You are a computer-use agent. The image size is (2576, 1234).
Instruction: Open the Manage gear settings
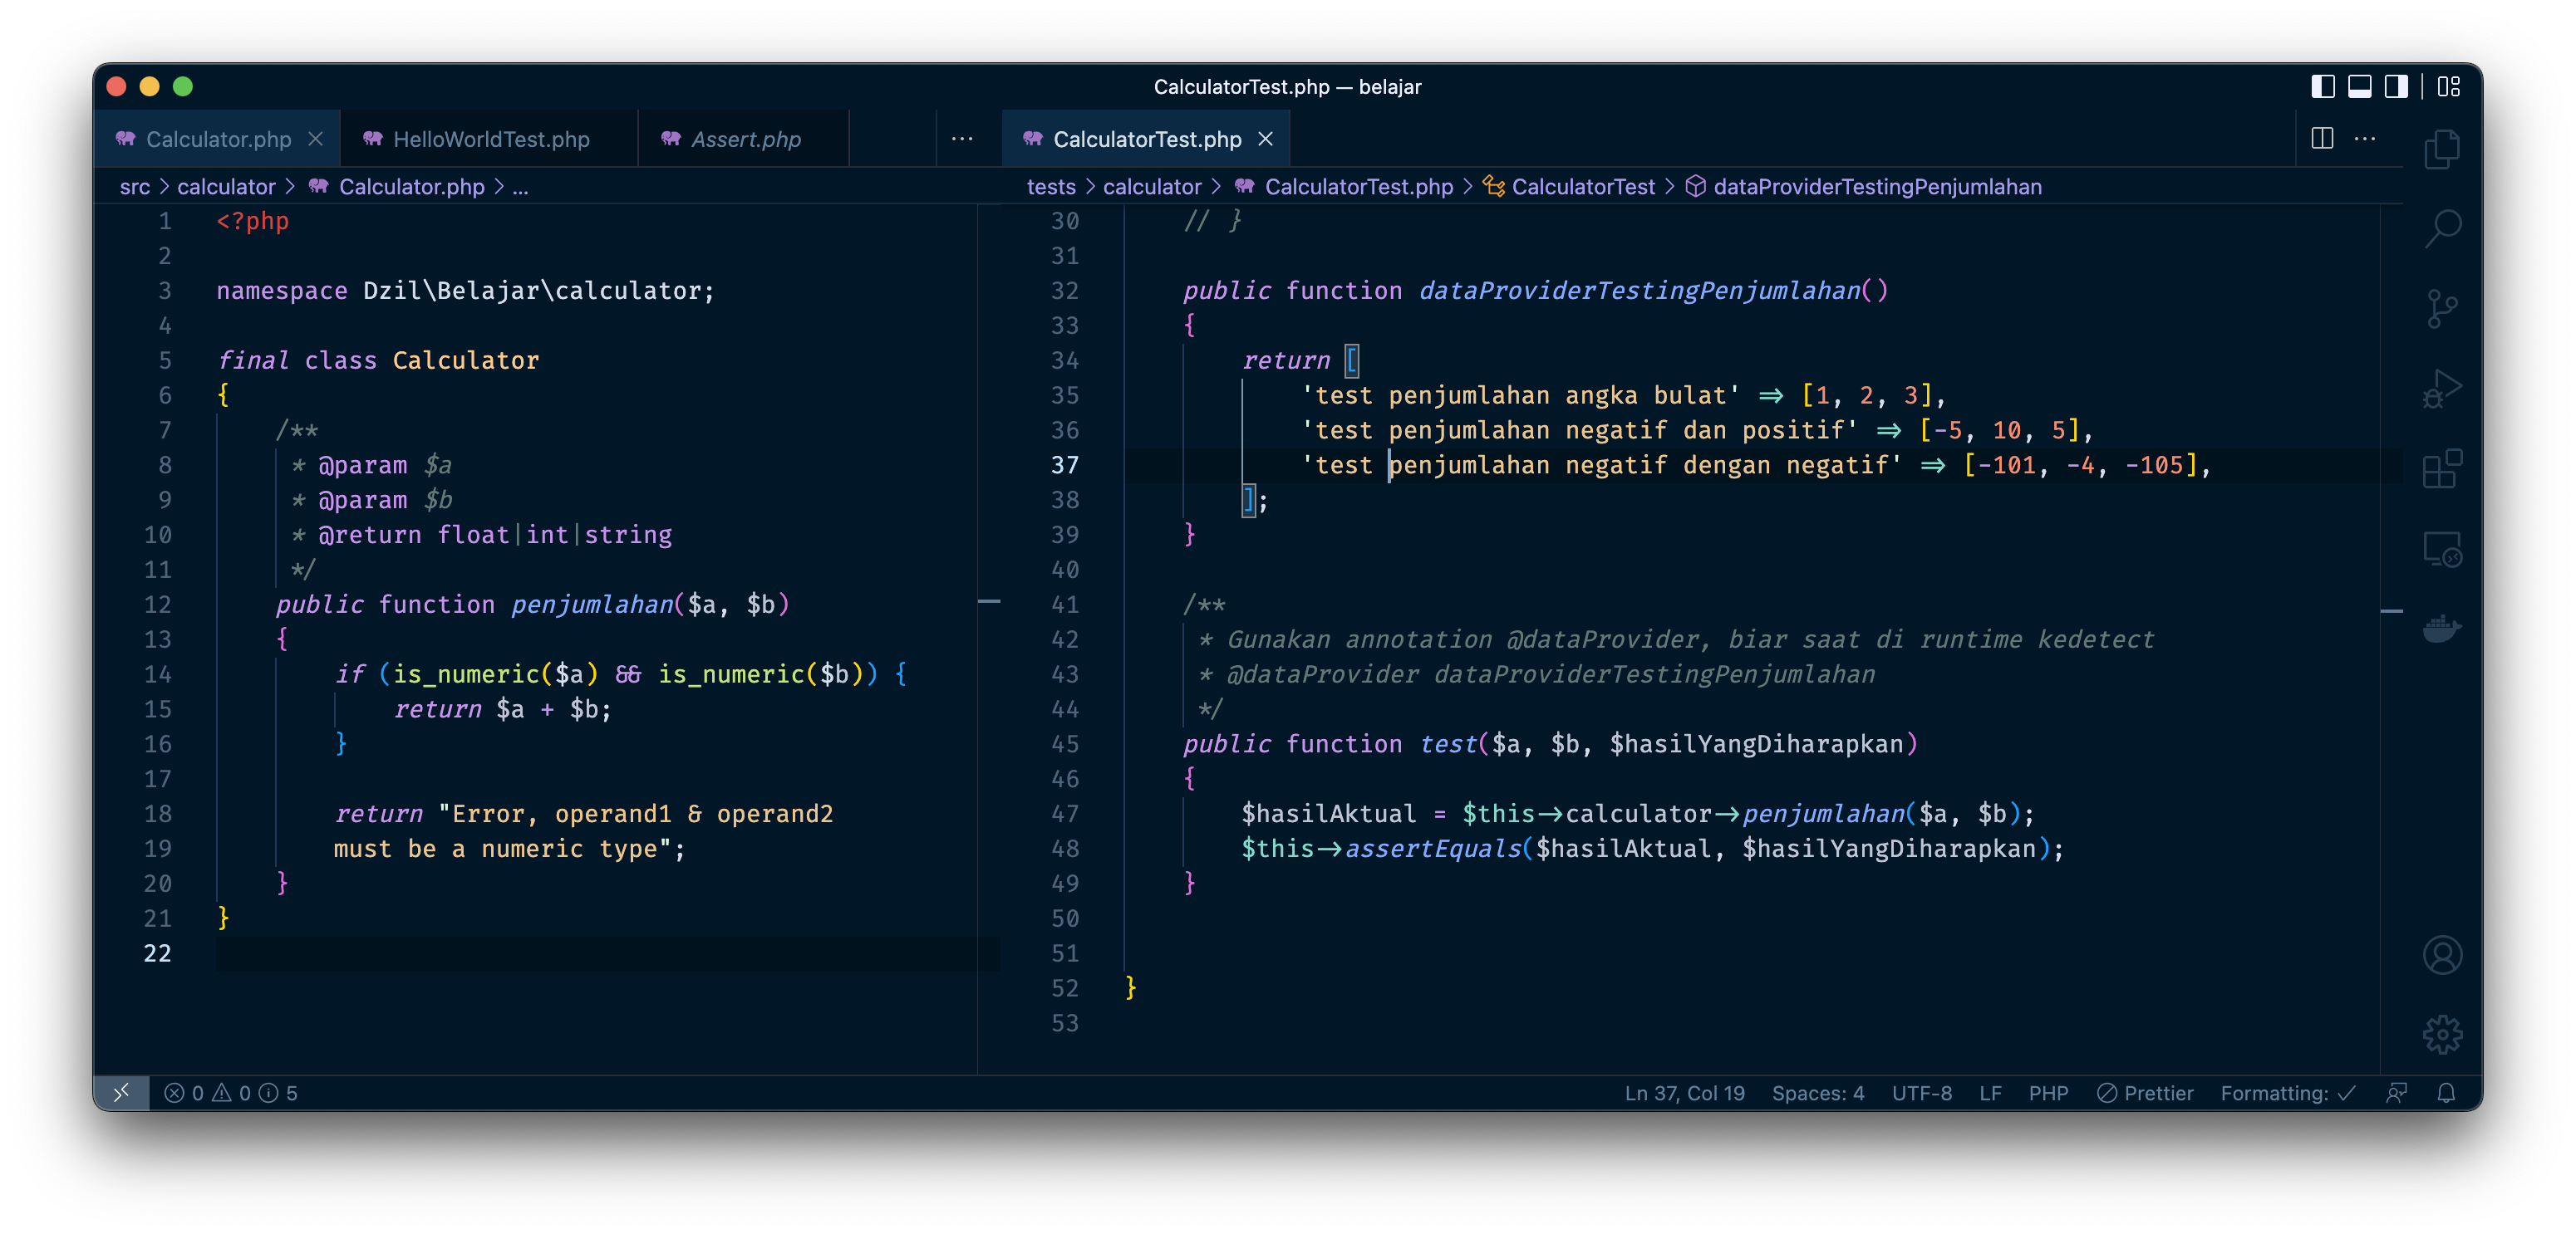pos(2441,1036)
